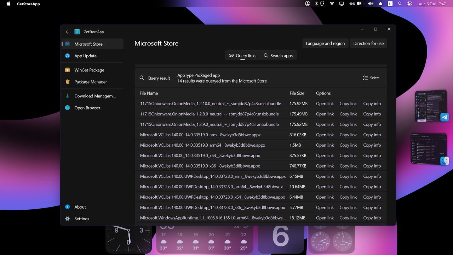Go to Package Manager
This screenshot has width=453, height=255.
(90, 82)
